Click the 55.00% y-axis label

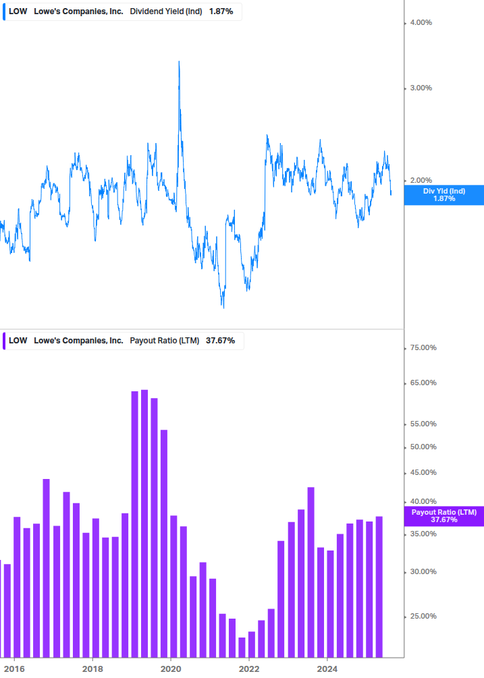pyautogui.click(x=423, y=424)
